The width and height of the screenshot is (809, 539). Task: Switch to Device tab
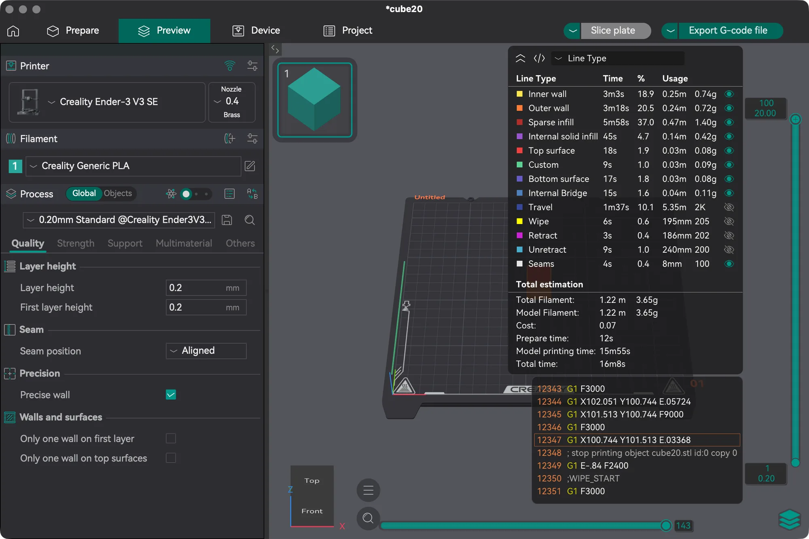click(x=256, y=31)
